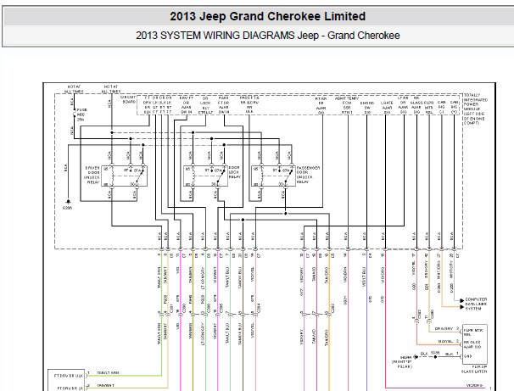Viewport: 514px width, 391px height.
Task: Click the S336 splice dot
Action: (435, 356)
